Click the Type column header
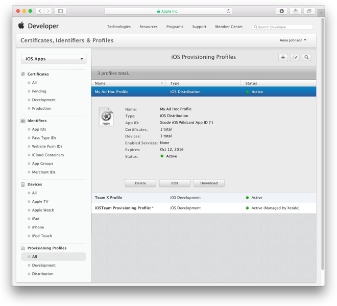 click(x=203, y=83)
